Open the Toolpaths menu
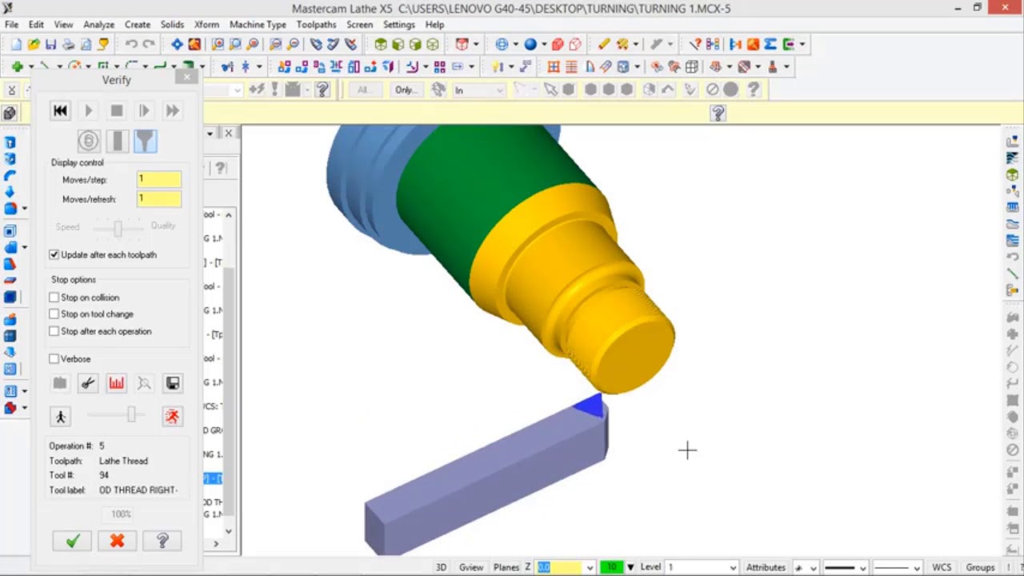The height and width of the screenshot is (576, 1024). 316,25
